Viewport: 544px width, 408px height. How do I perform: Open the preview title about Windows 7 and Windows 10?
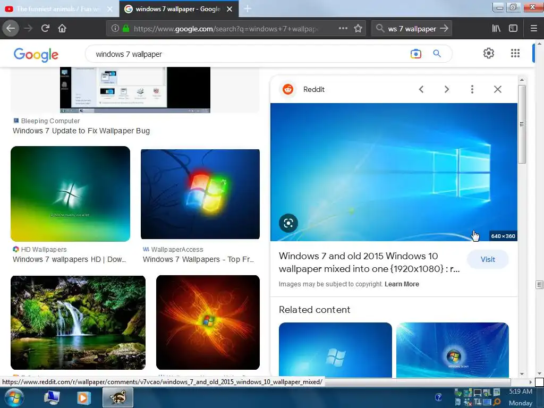[x=369, y=262]
